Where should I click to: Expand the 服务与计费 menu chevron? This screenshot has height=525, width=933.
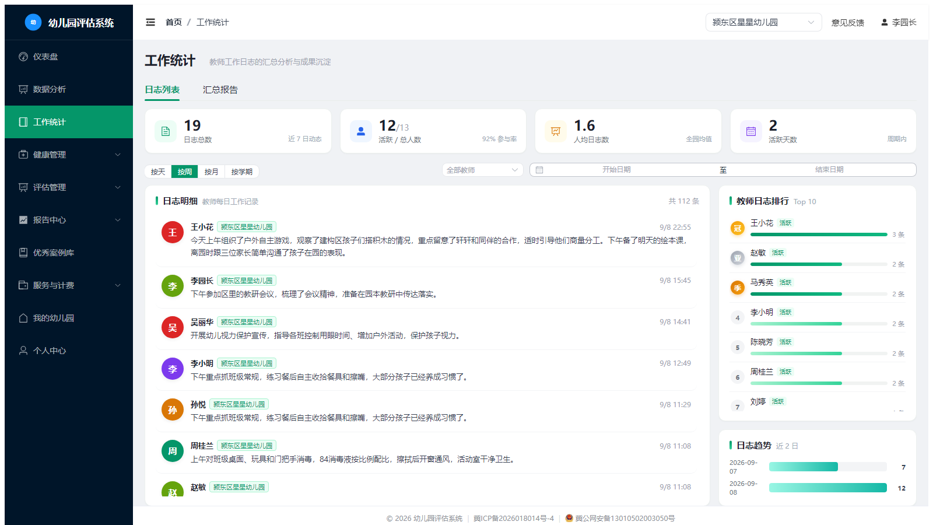coord(118,285)
